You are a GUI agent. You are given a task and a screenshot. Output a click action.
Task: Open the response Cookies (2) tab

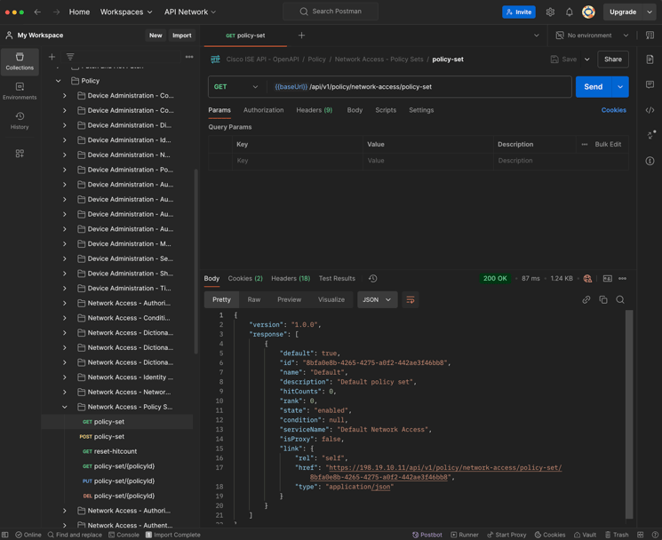[245, 279]
